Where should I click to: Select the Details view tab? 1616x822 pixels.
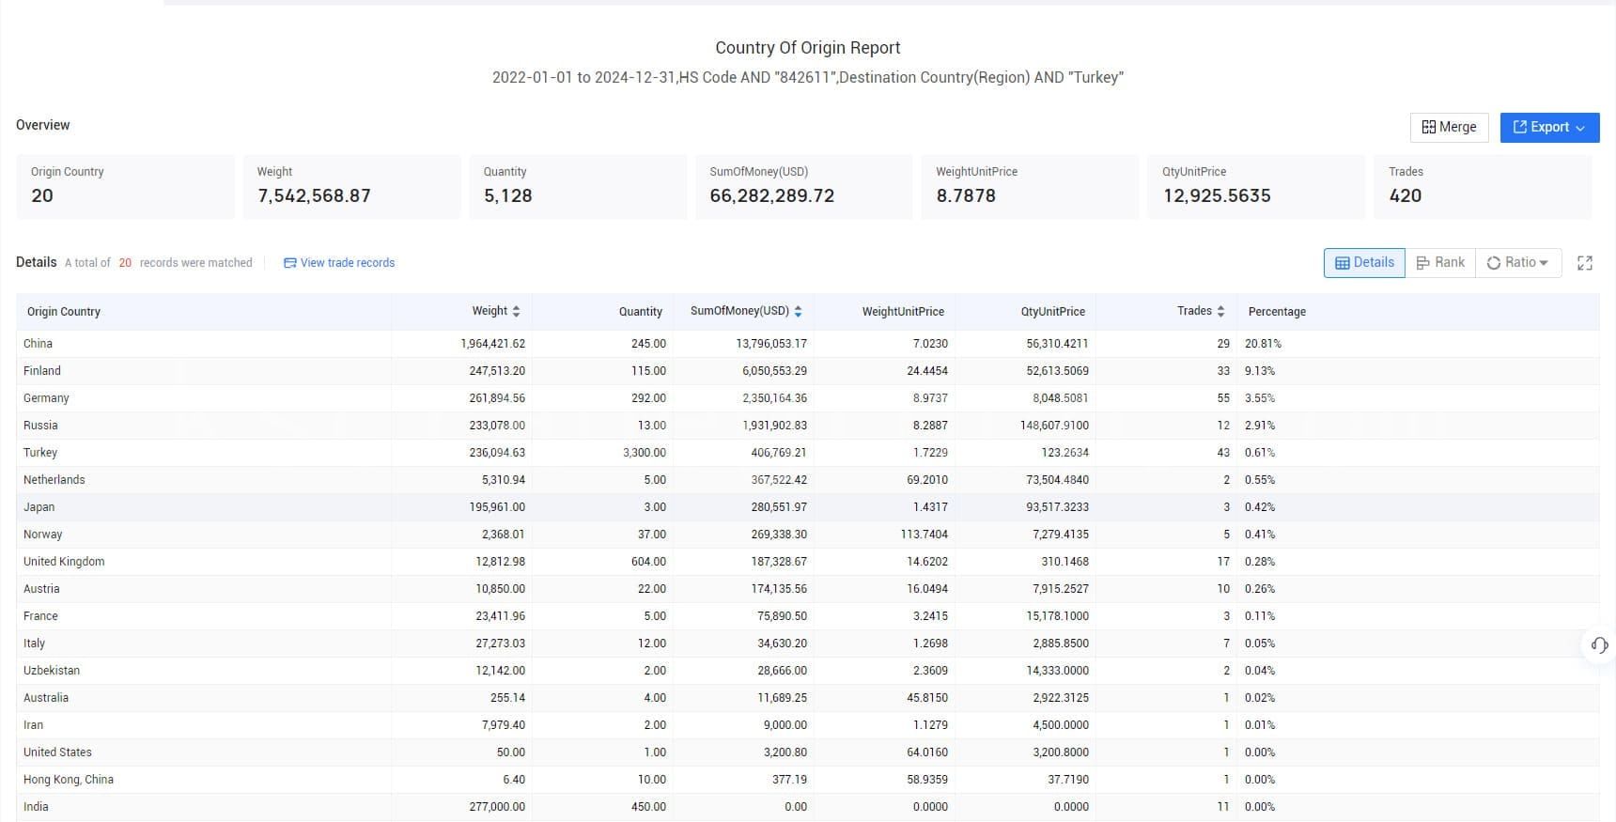[x=1364, y=263]
